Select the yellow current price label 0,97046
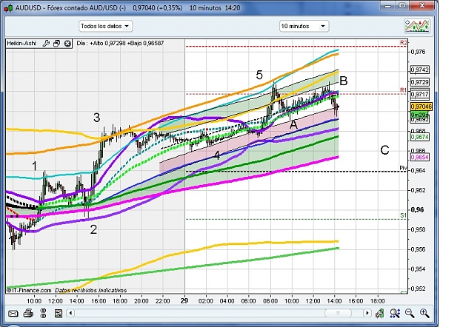463x327 pixels. (422, 107)
